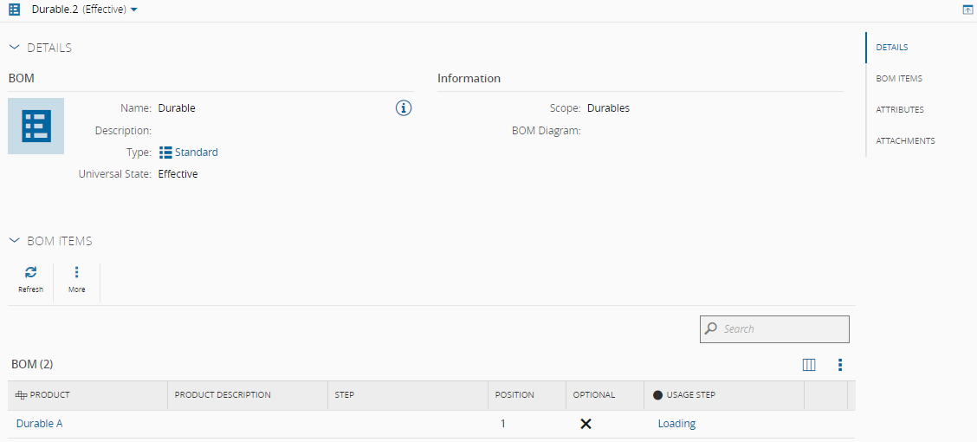The height and width of the screenshot is (442, 977).
Task: Collapse the DETAILS section
Action: tap(14, 48)
